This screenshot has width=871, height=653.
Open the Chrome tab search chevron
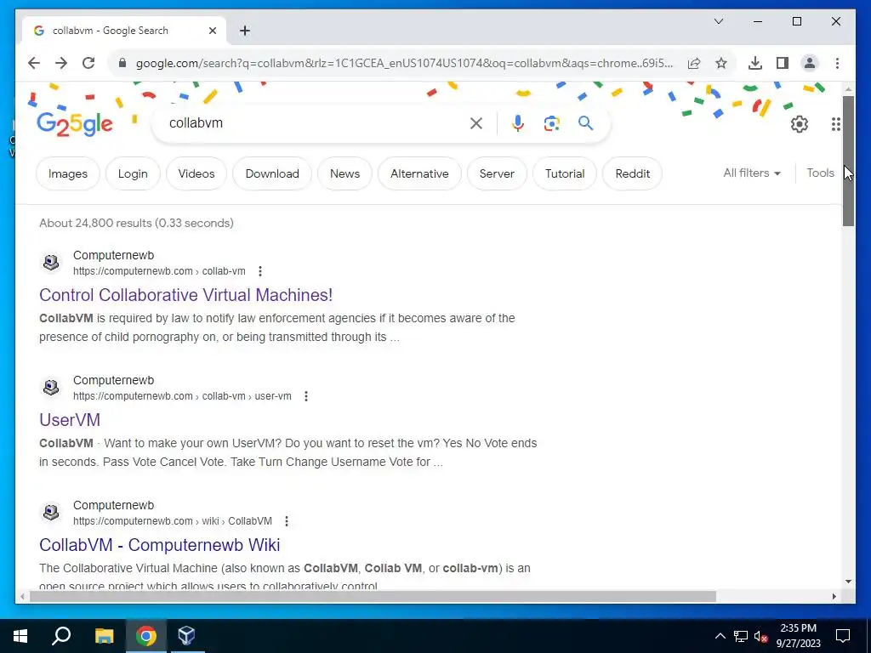pos(718,21)
